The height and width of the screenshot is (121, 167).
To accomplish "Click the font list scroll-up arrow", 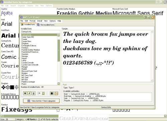I will coord(58,35).
